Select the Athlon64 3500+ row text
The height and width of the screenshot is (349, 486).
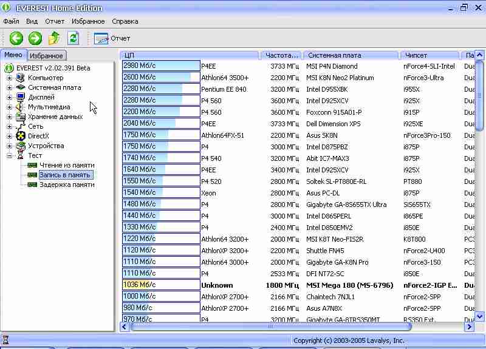pos(225,78)
